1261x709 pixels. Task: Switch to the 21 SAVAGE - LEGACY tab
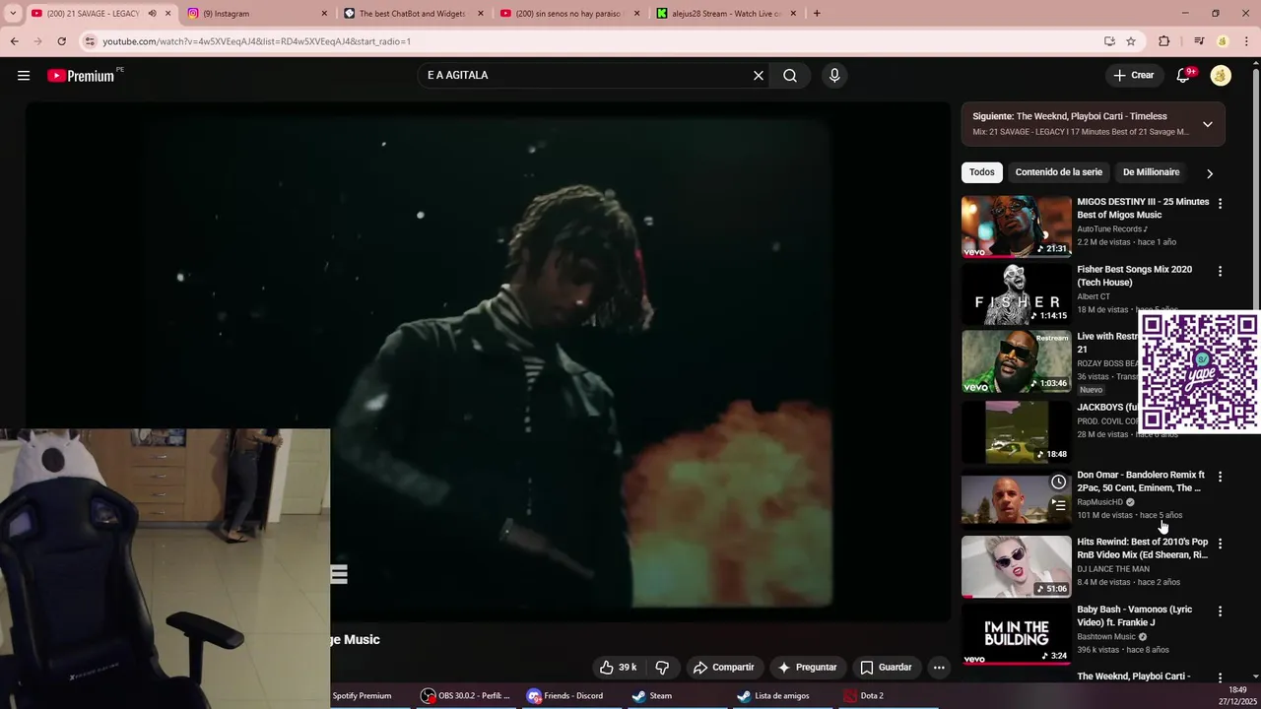92,14
